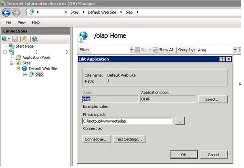
Task: Open the Group by Area dropdown
Action: pos(235,50)
